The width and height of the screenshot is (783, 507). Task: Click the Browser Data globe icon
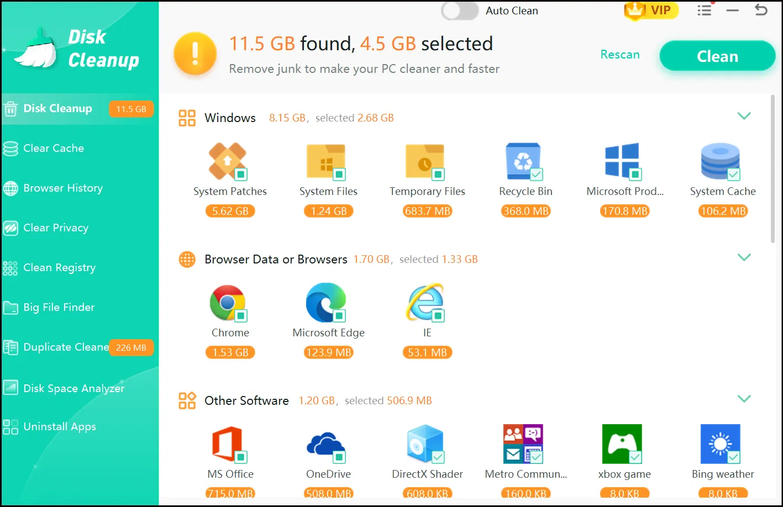187,260
